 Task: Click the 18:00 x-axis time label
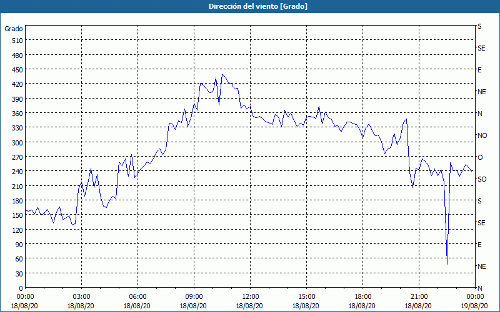tap(362, 297)
